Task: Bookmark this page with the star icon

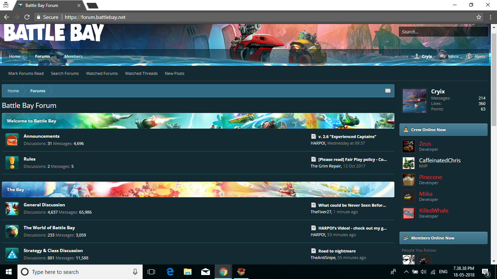Action: (x=479, y=17)
